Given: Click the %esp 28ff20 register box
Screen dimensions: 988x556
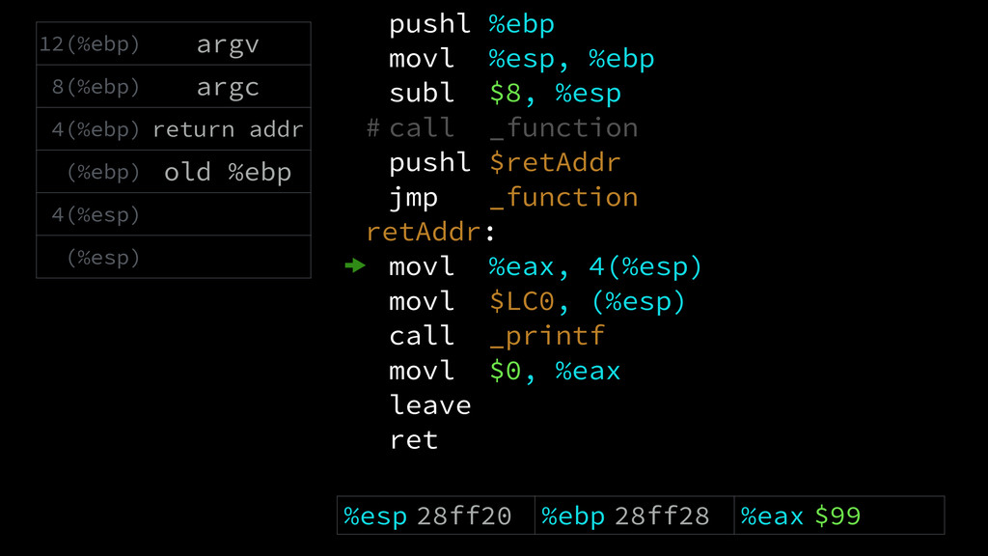Looking at the screenshot, I should pyautogui.click(x=436, y=515).
